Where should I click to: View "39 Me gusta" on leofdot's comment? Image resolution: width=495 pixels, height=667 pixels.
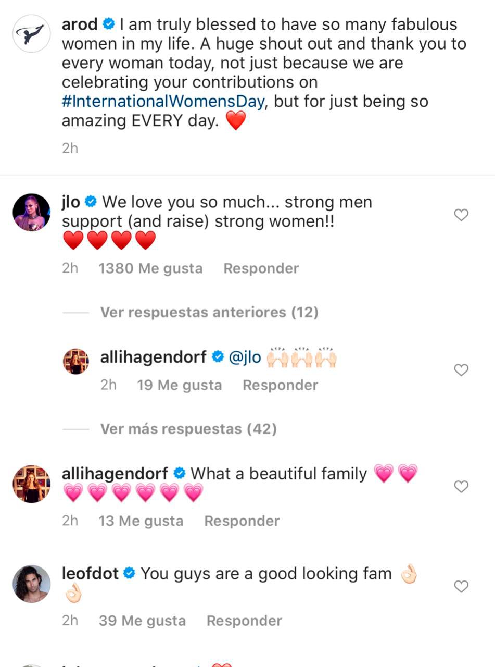tap(142, 621)
